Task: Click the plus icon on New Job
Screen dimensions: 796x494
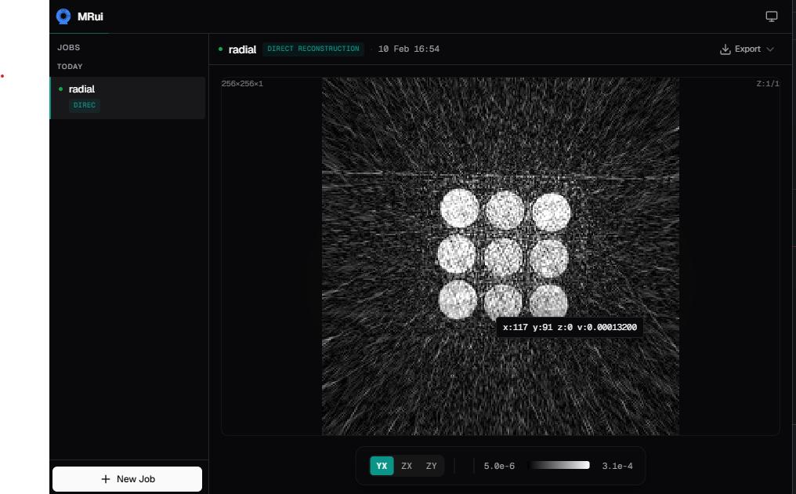Action: 106,479
